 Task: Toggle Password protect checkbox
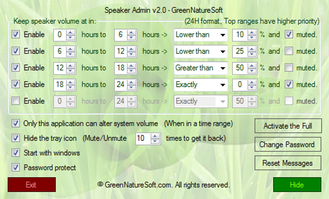coord(16,167)
